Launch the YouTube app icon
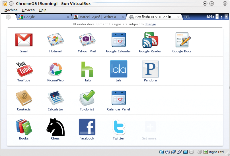 coord(24,69)
